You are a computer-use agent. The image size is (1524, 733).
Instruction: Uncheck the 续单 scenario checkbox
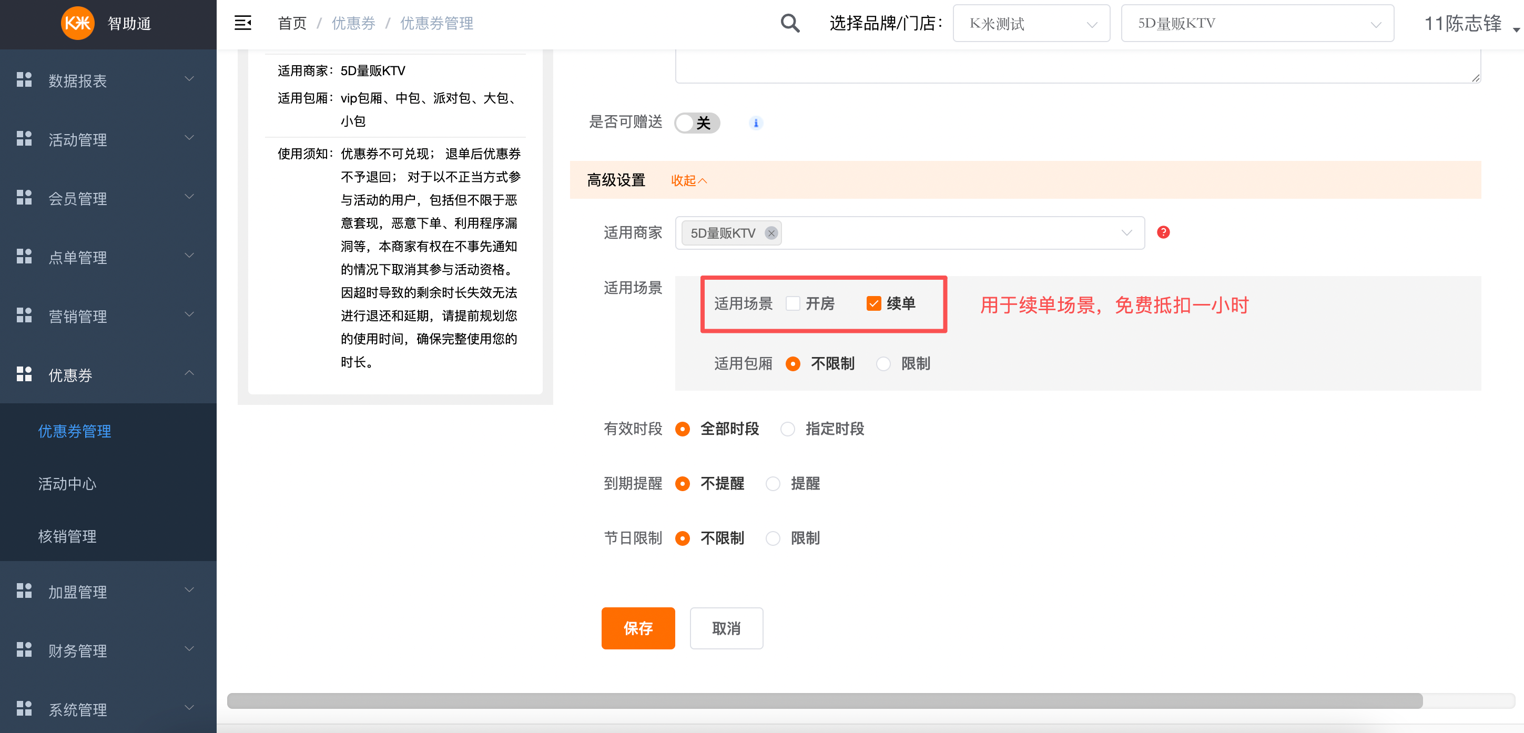[x=874, y=303]
